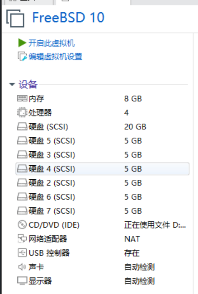Click the green play icon to power on
This screenshot has height=294, width=198.
click(x=22, y=43)
